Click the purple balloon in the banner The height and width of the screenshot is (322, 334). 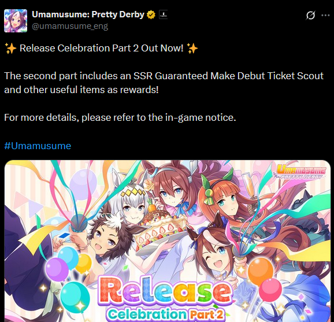tap(57, 269)
